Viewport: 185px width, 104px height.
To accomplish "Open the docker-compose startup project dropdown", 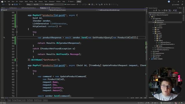I will (x=54, y=5).
